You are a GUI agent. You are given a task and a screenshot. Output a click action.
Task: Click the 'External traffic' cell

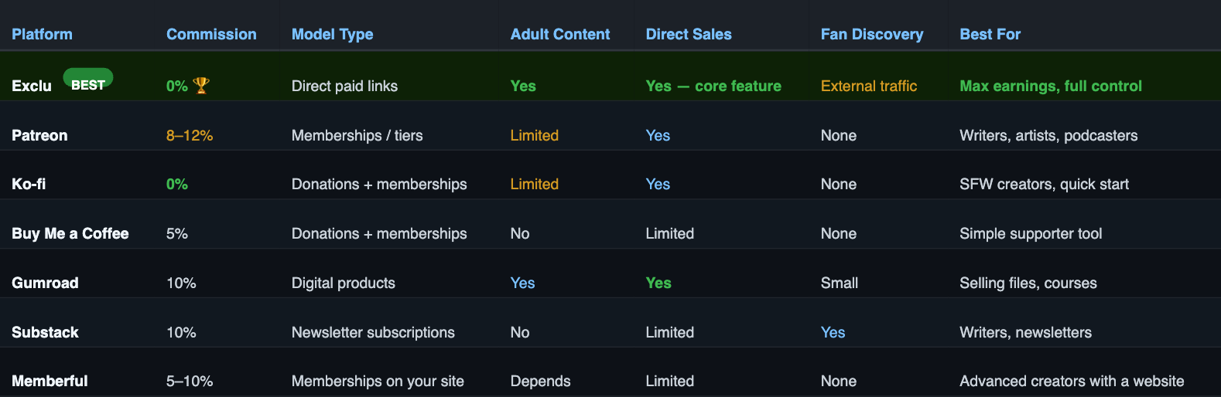click(869, 86)
